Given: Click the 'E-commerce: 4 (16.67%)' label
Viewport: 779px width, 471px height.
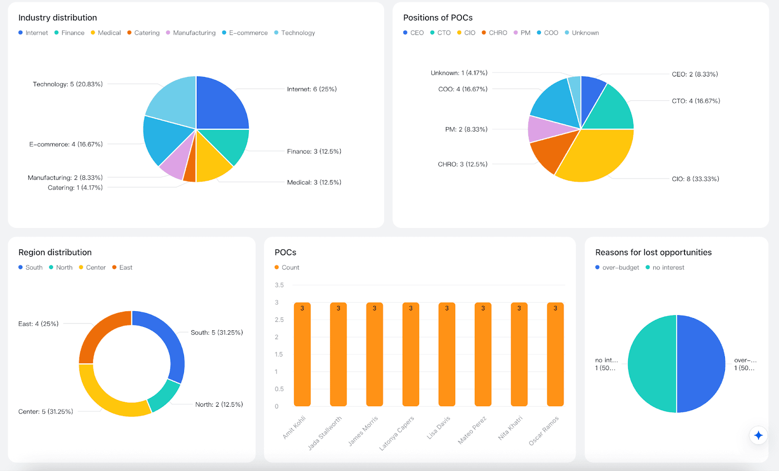Looking at the screenshot, I should (x=66, y=144).
